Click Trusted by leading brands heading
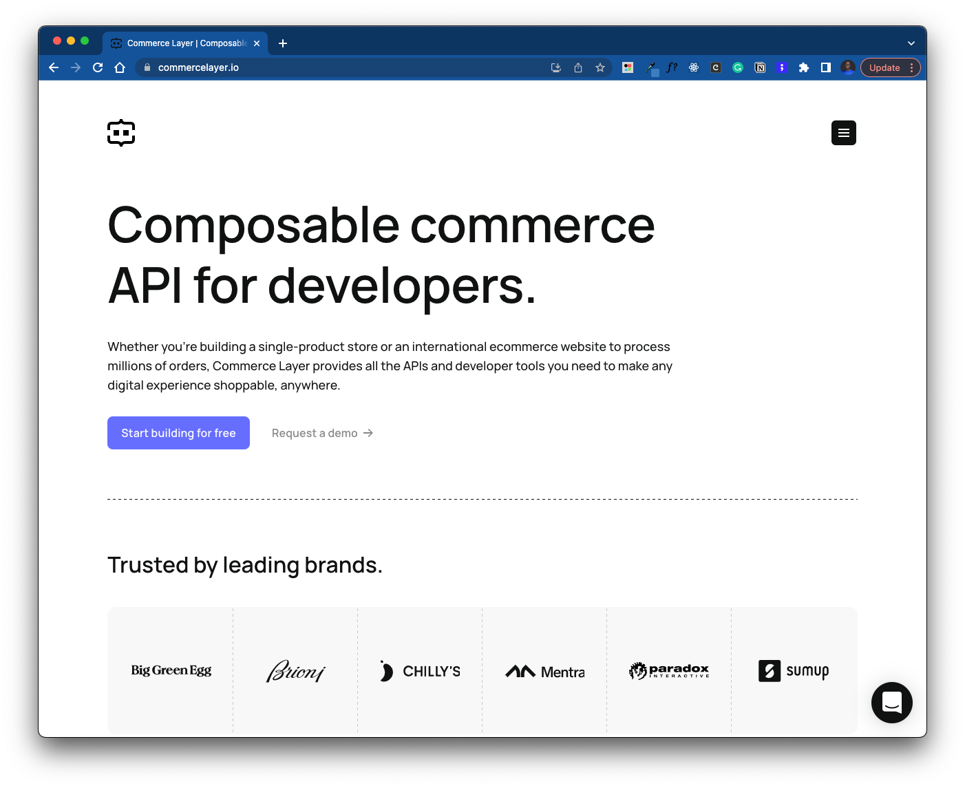The height and width of the screenshot is (788, 965). point(245,565)
